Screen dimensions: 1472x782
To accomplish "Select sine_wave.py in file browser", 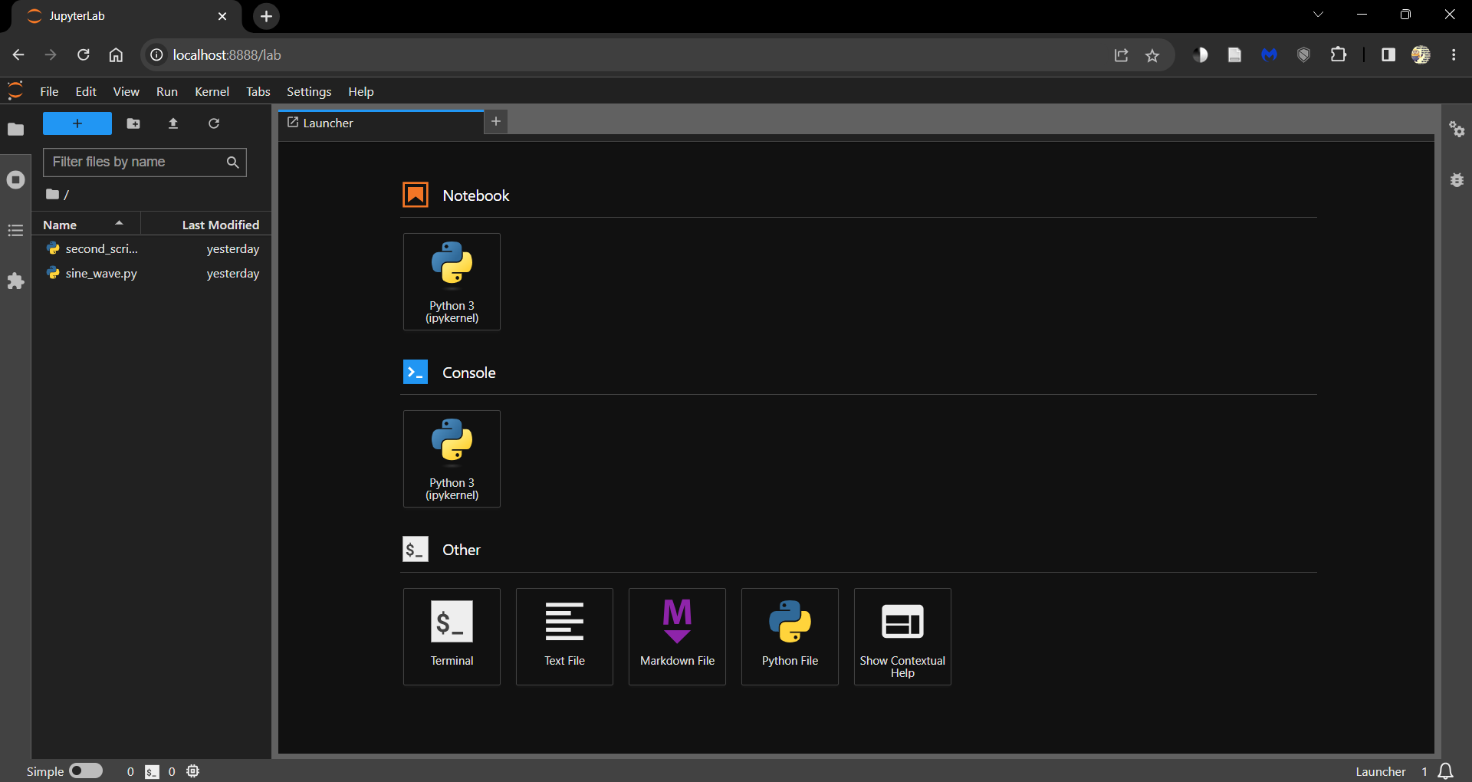I will click(x=101, y=274).
